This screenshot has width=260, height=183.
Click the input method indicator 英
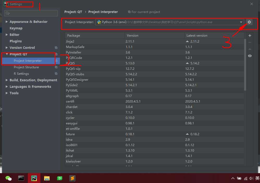coord(257,178)
